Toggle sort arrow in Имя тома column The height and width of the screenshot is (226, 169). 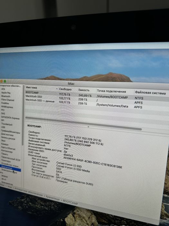pos(57,89)
